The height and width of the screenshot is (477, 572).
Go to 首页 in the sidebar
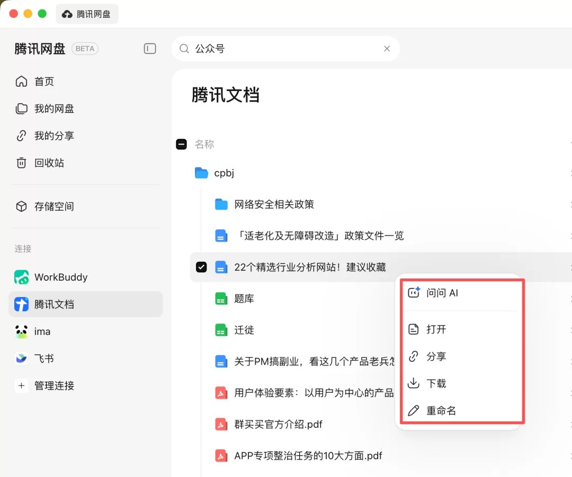(44, 82)
